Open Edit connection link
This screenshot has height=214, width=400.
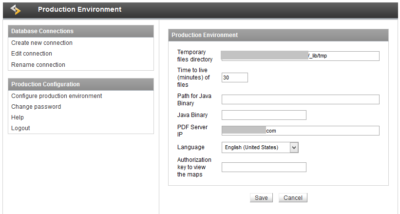(32, 54)
